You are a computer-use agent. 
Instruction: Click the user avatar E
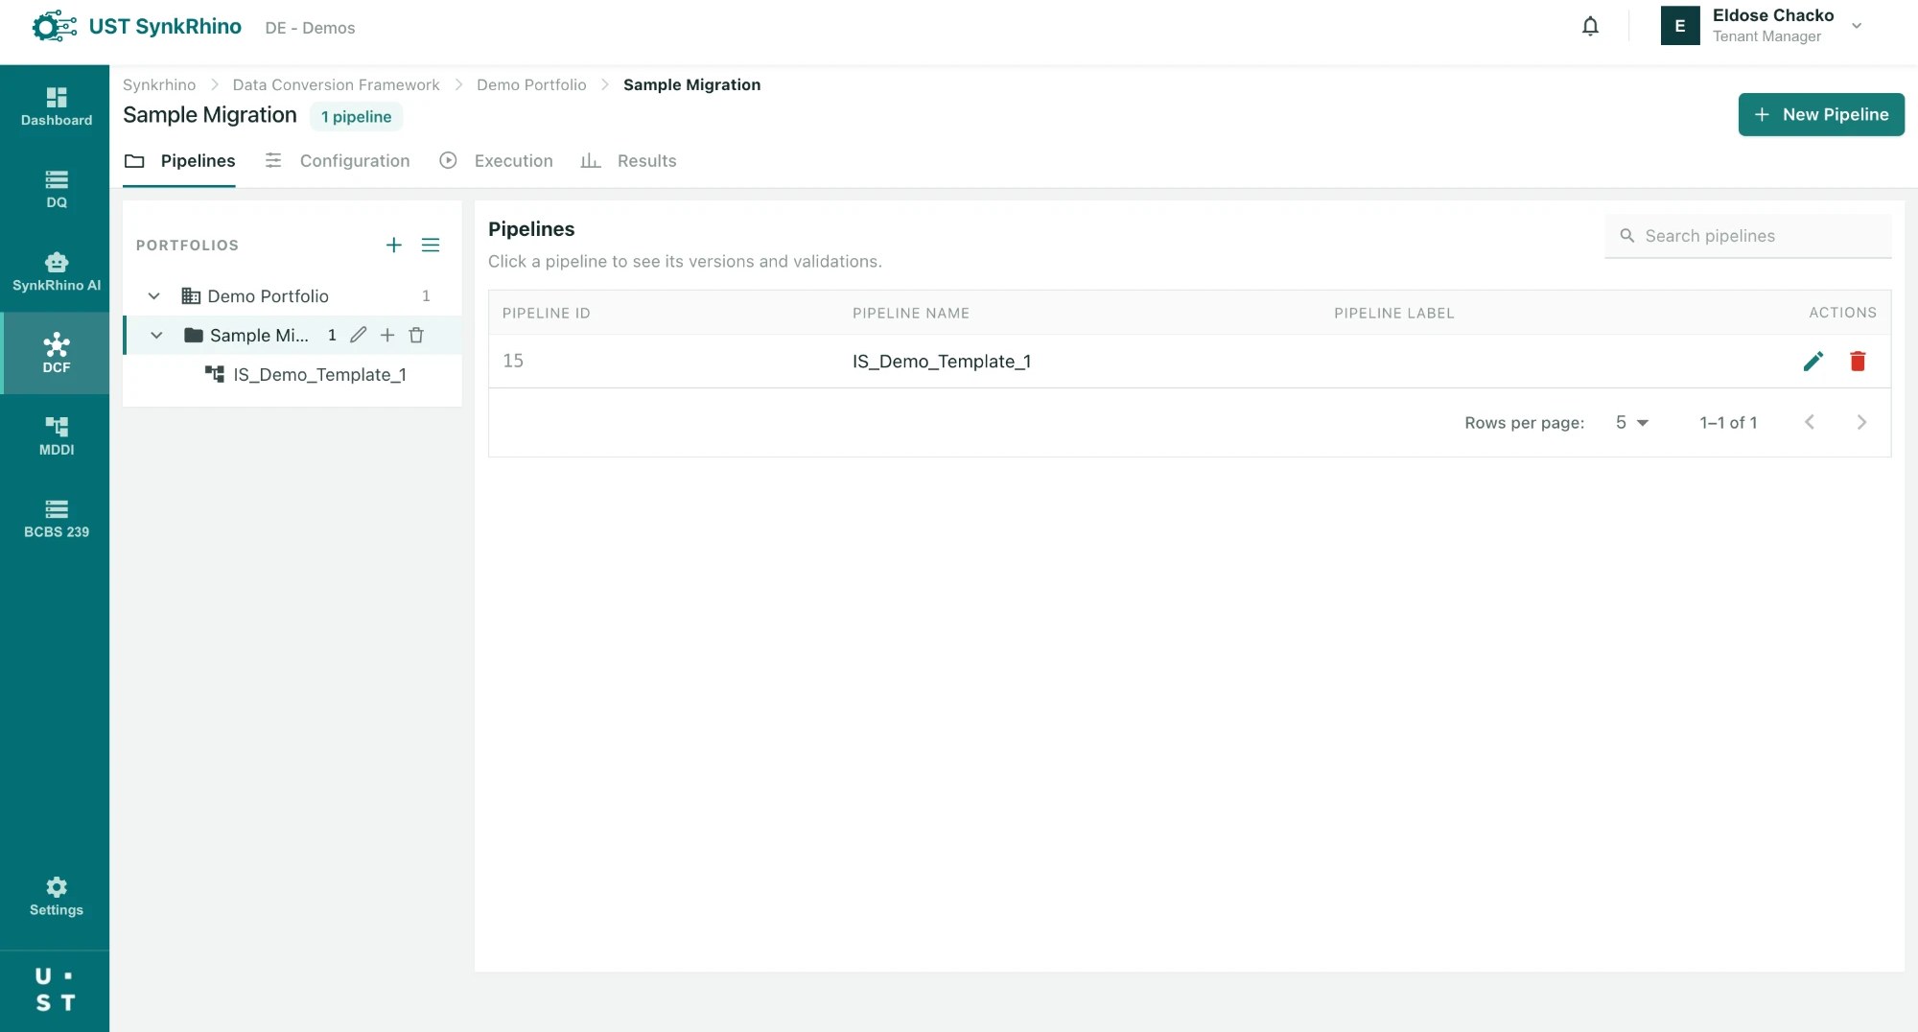coord(1680,26)
